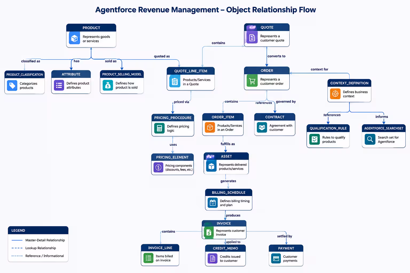This screenshot has width=410, height=273.
Task: Click the green list icon in INVOICE_LINE node
Action: (x=148, y=258)
